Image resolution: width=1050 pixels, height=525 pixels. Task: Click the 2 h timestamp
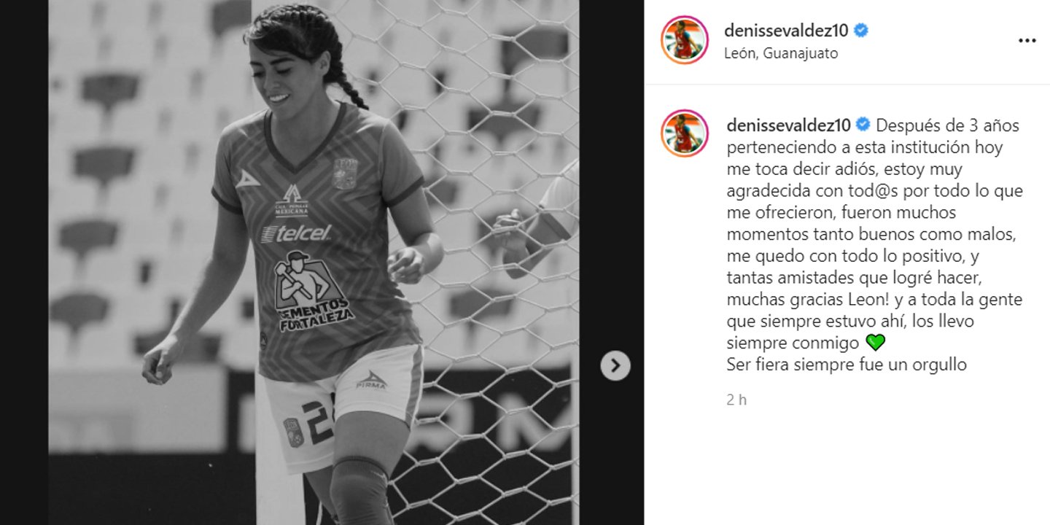(736, 400)
